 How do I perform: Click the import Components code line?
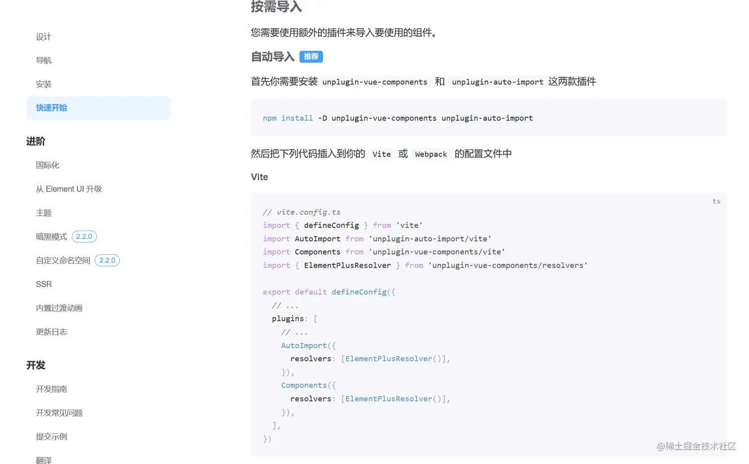[x=384, y=252]
